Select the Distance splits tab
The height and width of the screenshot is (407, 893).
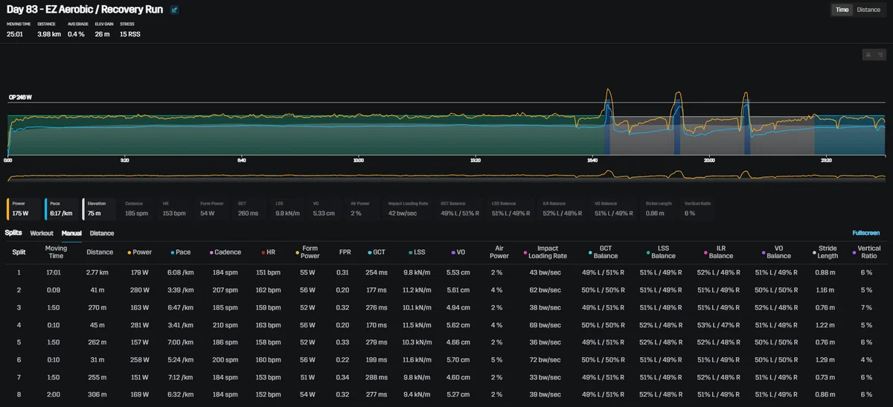(x=102, y=233)
